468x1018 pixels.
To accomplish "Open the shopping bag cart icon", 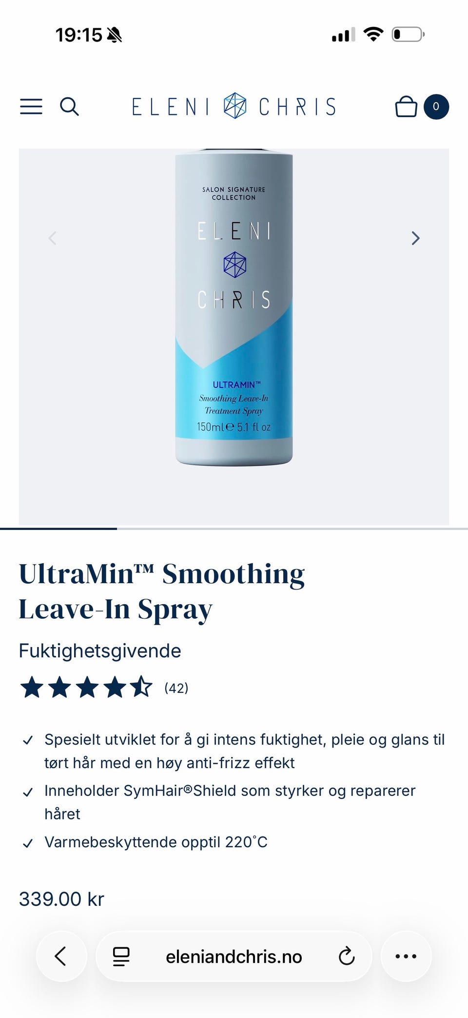I will [x=406, y=106].
